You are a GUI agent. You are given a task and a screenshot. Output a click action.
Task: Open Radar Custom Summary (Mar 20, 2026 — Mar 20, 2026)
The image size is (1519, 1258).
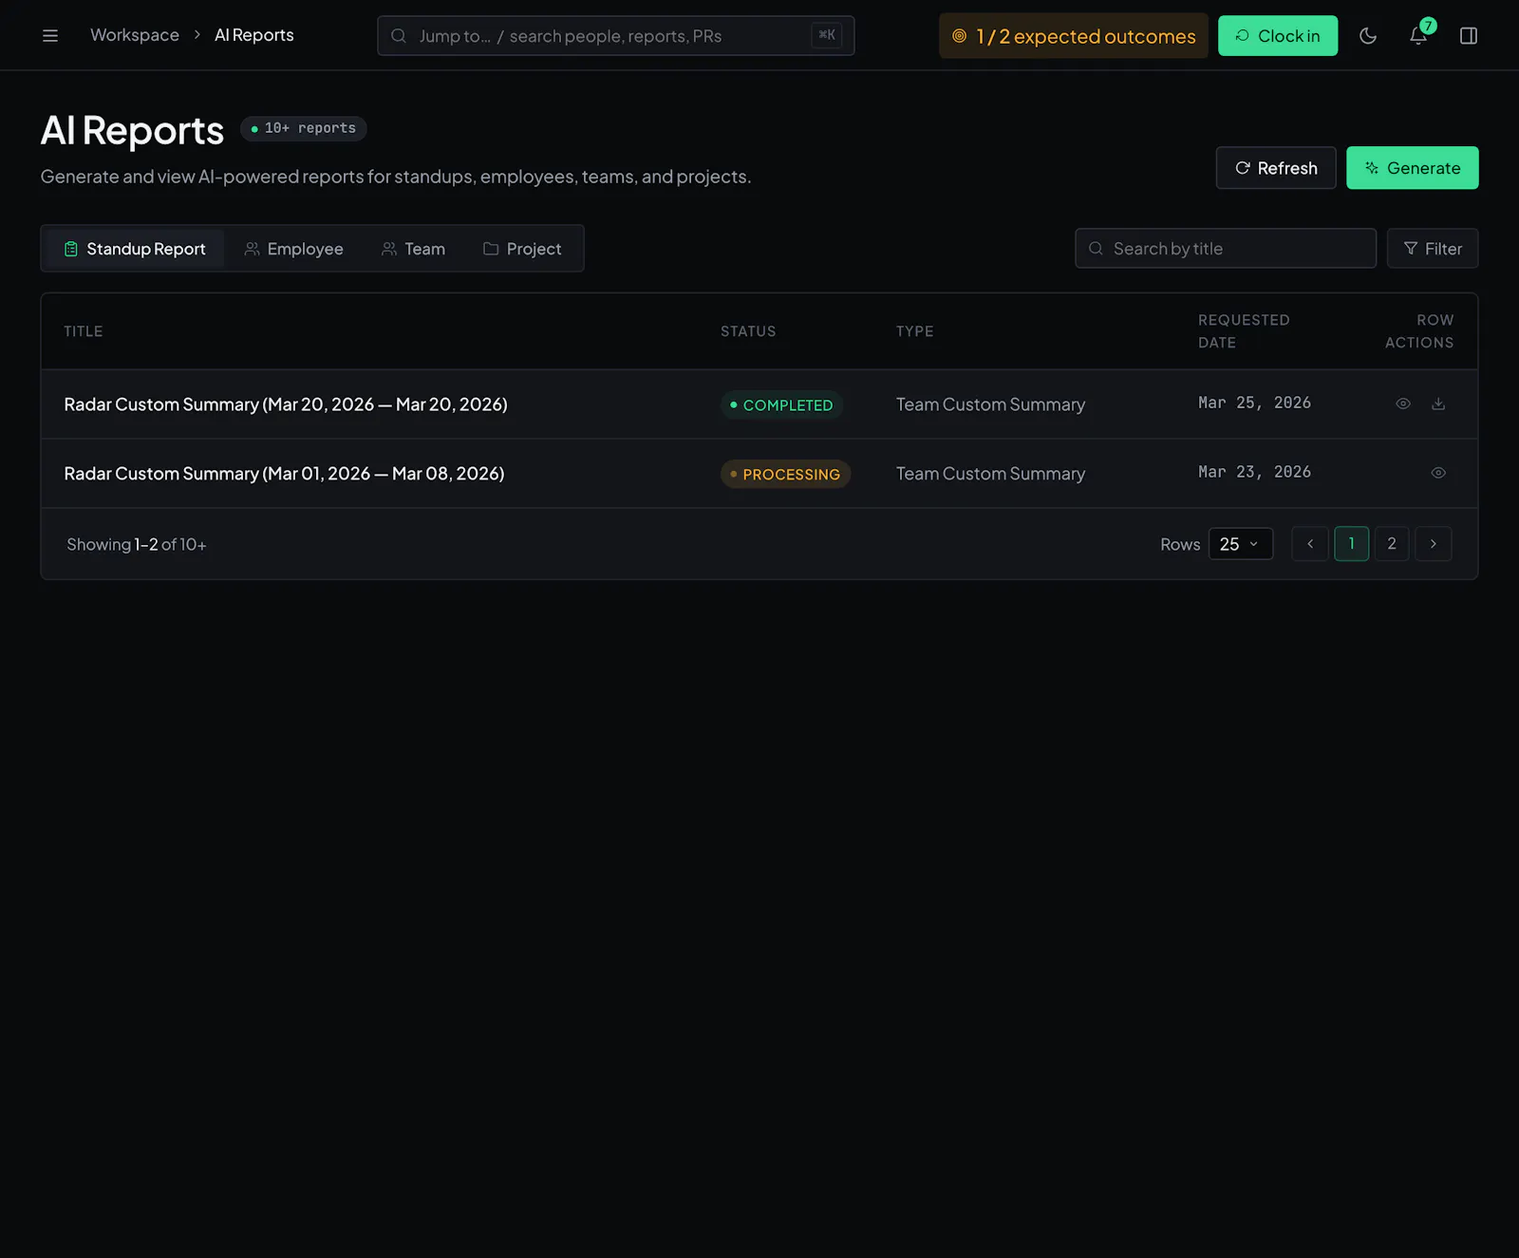coord(286,404)
